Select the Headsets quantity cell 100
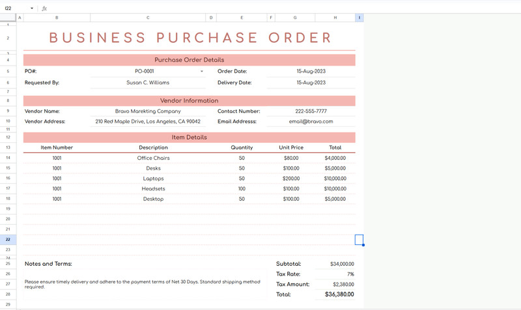This screenshot has width=521, height=310. click(242, 188)
